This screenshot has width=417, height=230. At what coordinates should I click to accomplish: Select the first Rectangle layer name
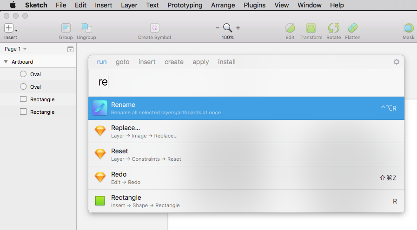pos(42,99)
